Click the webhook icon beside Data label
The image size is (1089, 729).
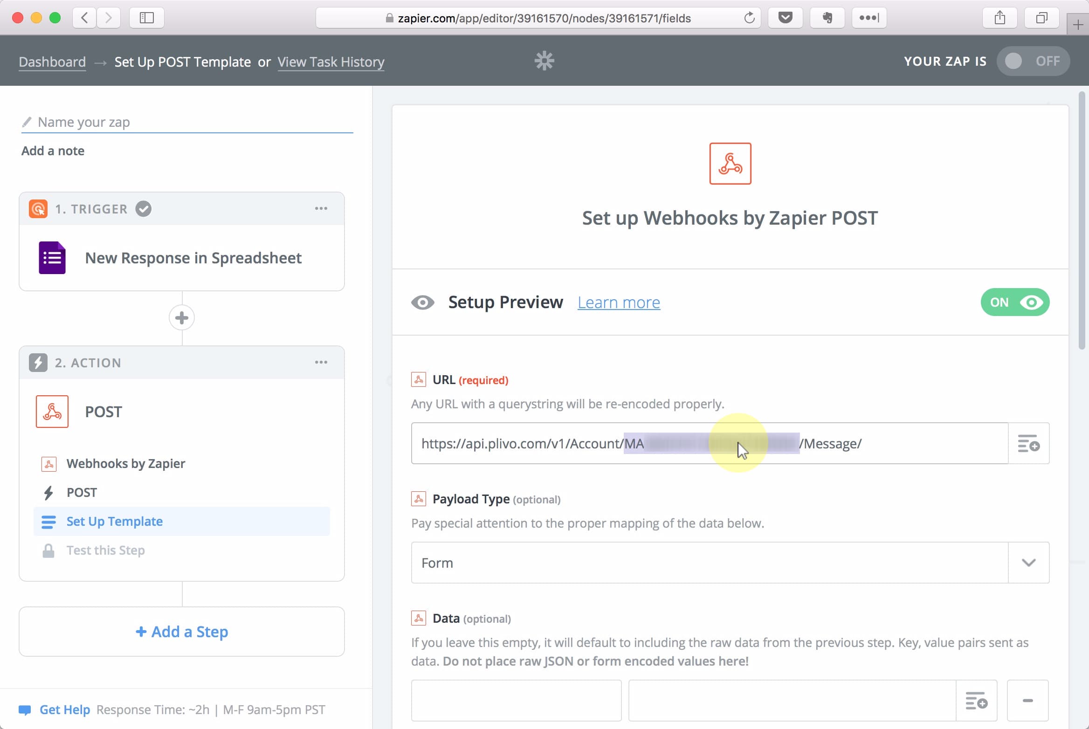(x=419, y=618)
